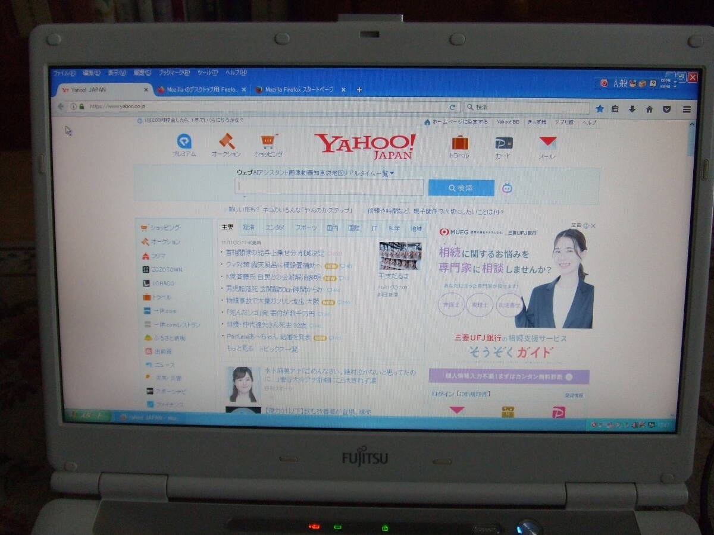The height and width of the screenshot is (535, 714).
Task: Select the 経済 news tab
Action: point(248,228)
